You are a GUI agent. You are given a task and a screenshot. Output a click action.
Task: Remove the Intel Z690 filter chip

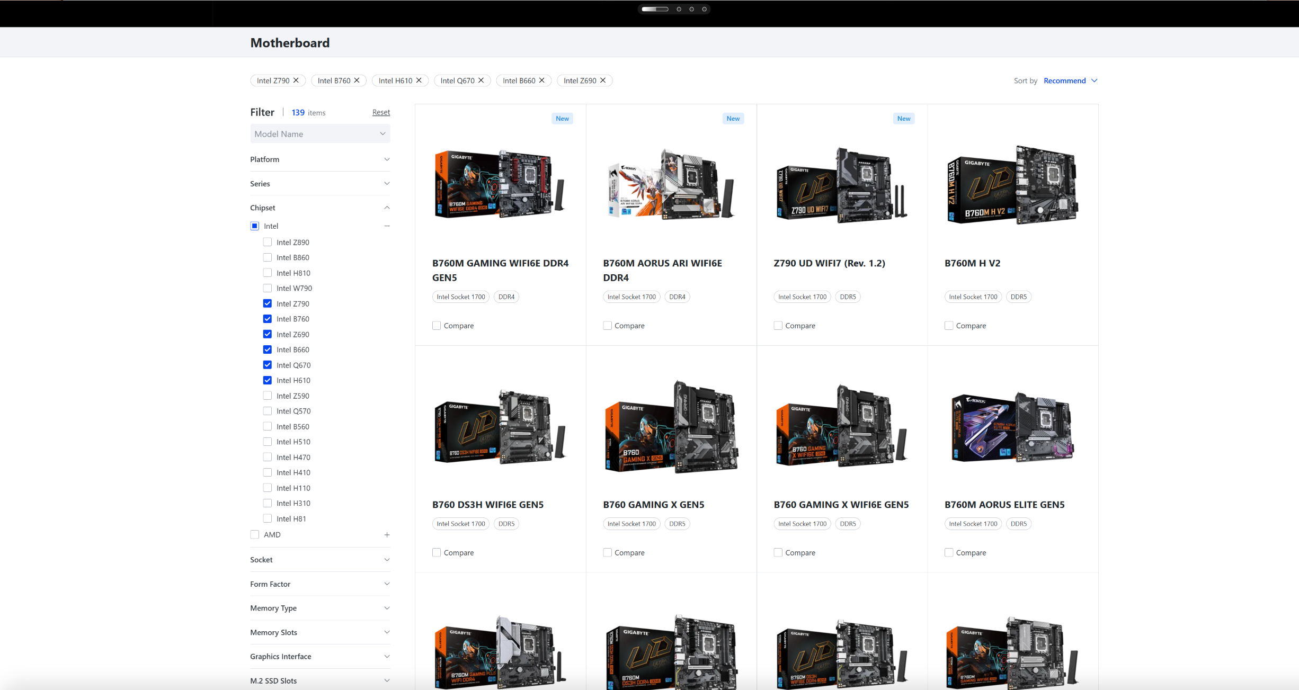(x=603, y=80)
